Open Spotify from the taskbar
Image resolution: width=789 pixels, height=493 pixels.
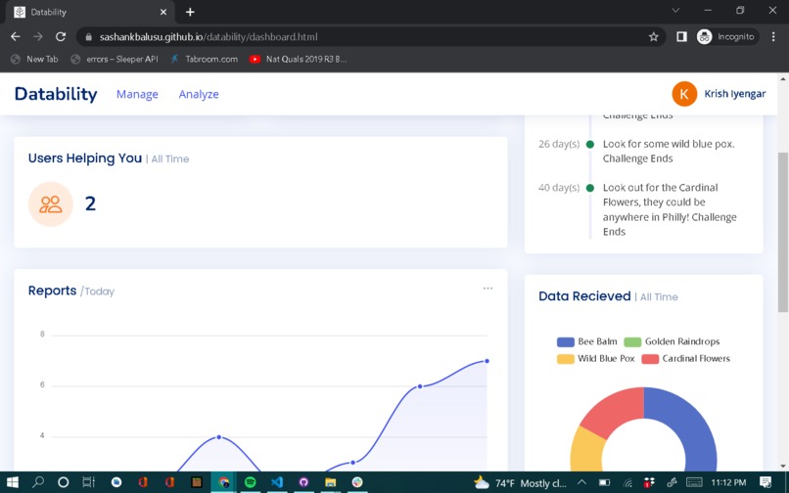[x=250, y=482]
